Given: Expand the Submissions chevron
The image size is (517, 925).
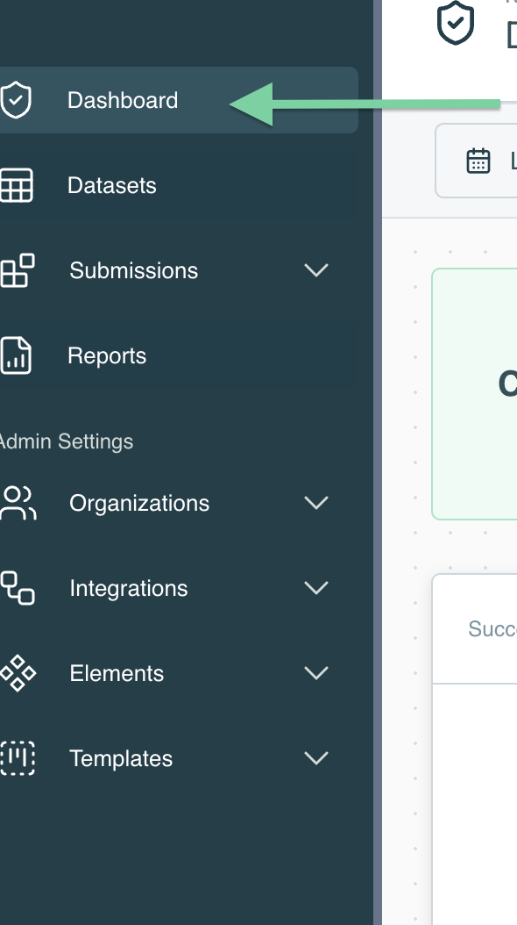Looking at the screenshot, I should tap(316, 270).
